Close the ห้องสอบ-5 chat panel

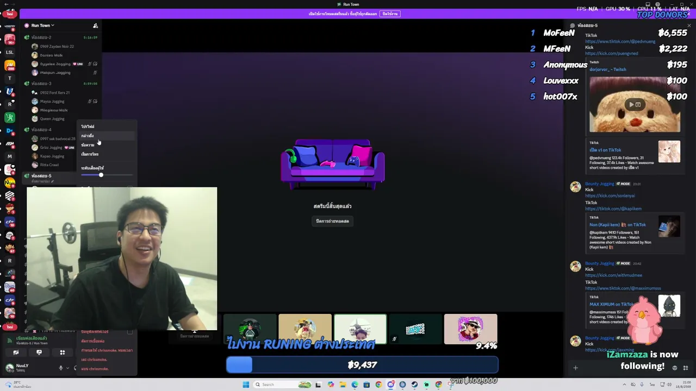[689, 26]
